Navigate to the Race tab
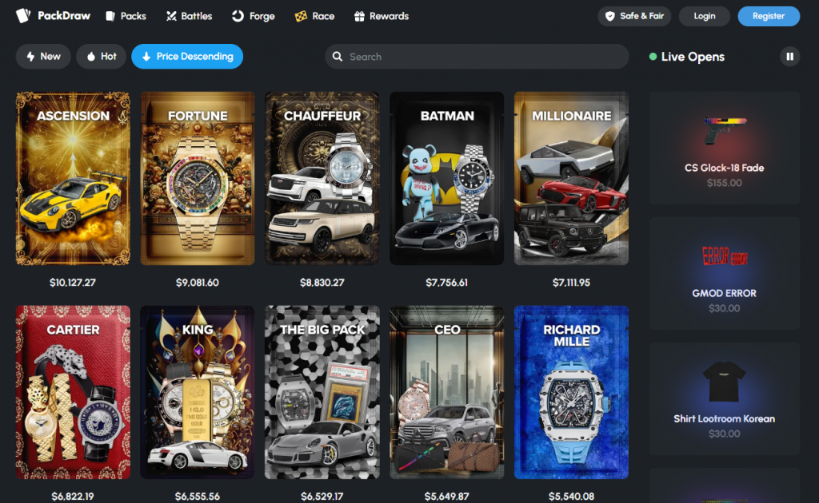 coord(314,16)
